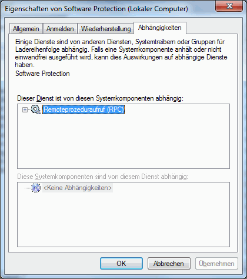Confirm the dialog with OK
247x279 pixels.
(x=121, y=263)
